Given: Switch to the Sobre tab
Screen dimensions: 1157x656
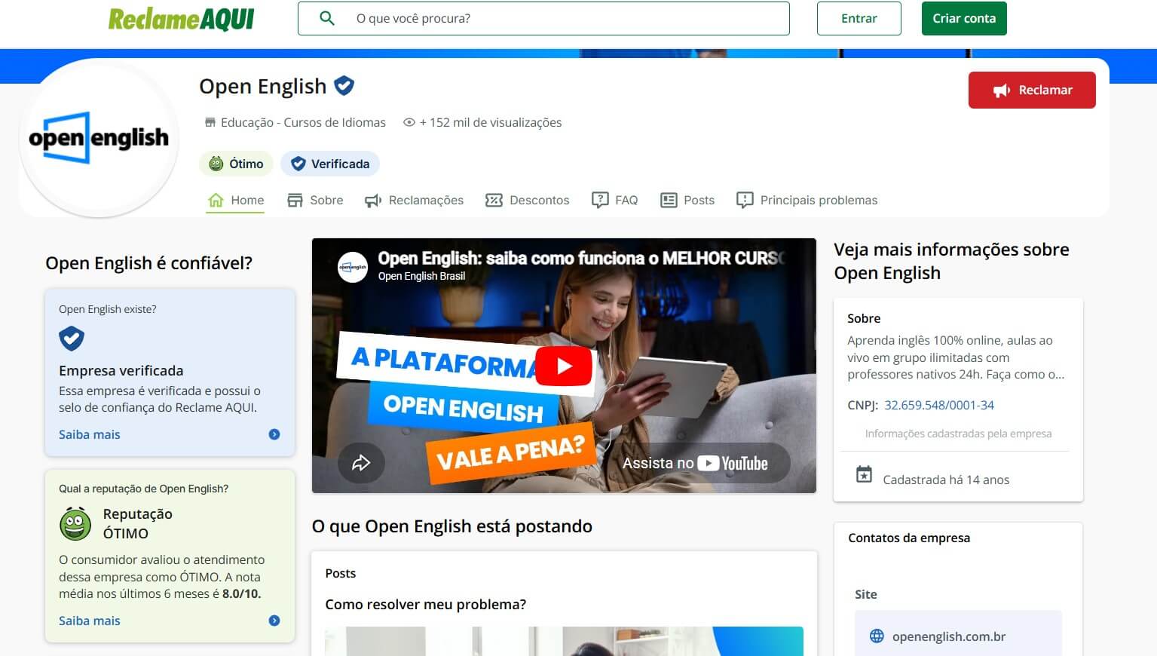Looking at the screenshot, I should click(314, 200).
